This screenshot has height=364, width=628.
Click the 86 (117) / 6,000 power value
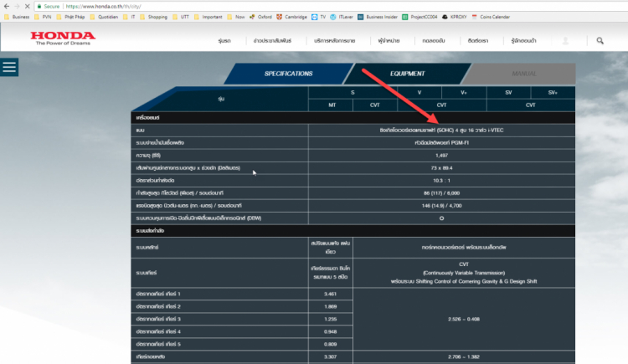441,193
